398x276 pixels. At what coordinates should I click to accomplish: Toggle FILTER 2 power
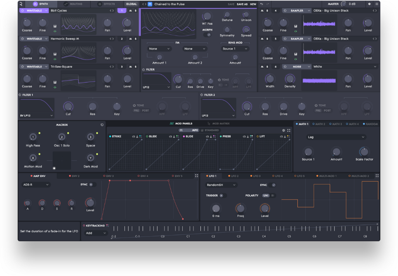click(x=202, y=95)
